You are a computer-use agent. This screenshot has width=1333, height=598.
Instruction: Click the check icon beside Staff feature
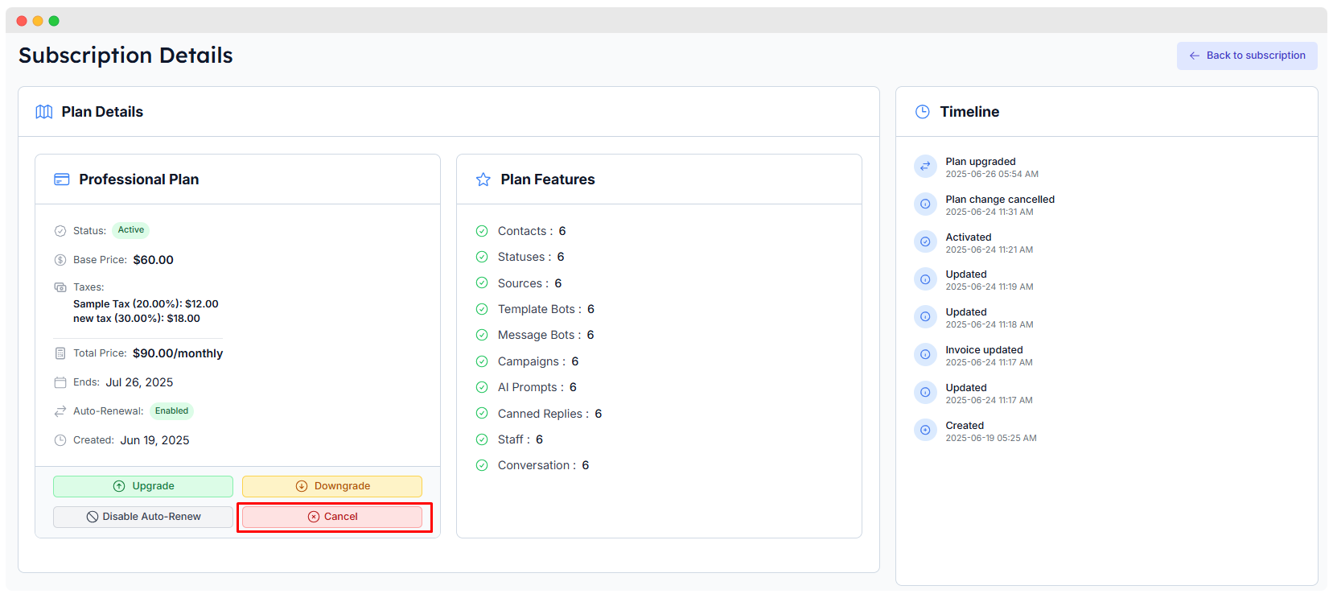coord(482,439)
